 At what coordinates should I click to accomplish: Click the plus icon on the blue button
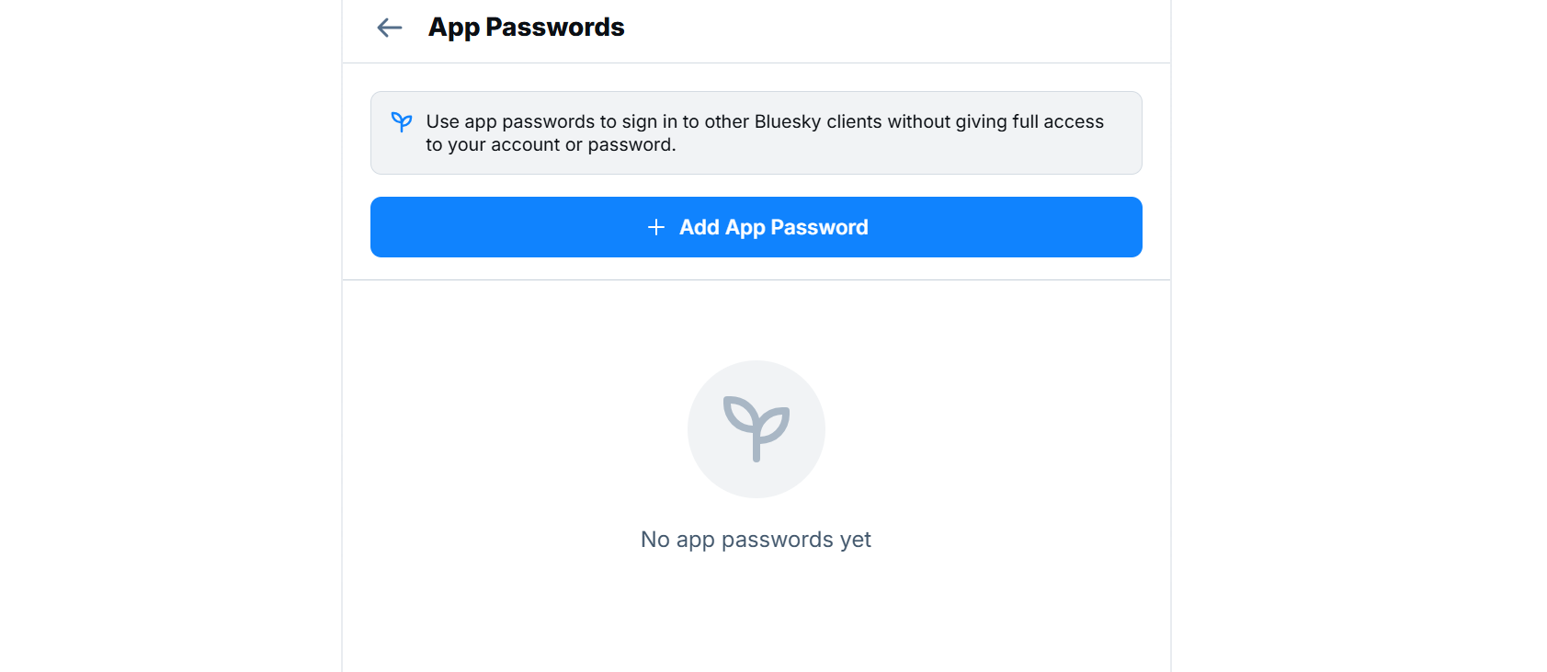click(x=656, y=227)
